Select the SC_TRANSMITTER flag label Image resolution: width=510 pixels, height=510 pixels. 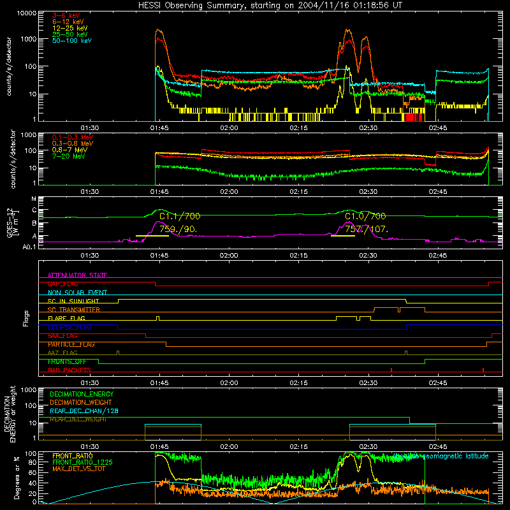tap(73, 310)
